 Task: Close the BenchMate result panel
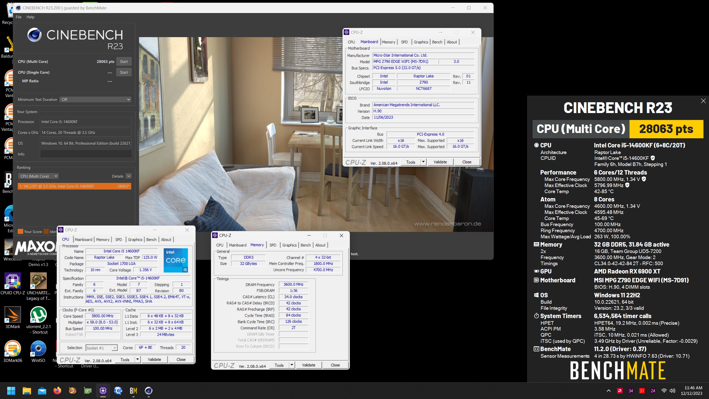[x=703, y=101]
